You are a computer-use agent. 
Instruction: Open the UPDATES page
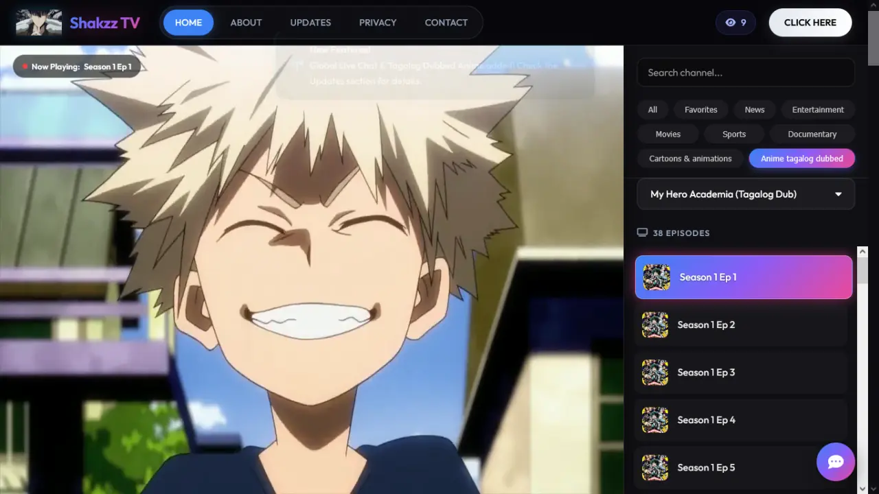click(x=310, y=23)
